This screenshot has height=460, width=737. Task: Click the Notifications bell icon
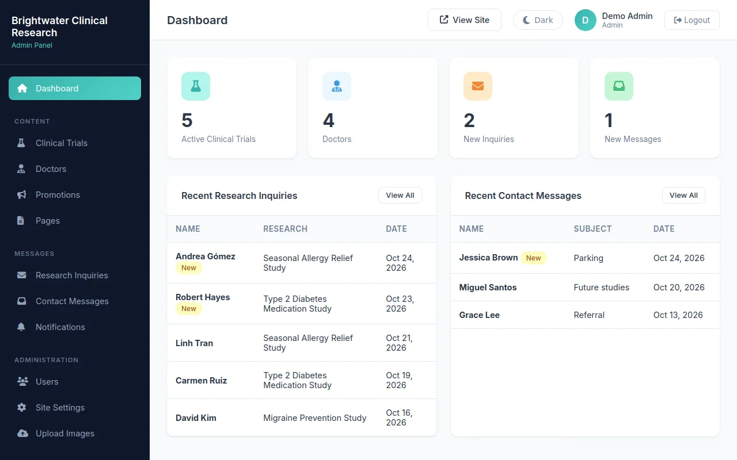click(x=21, y=327)
